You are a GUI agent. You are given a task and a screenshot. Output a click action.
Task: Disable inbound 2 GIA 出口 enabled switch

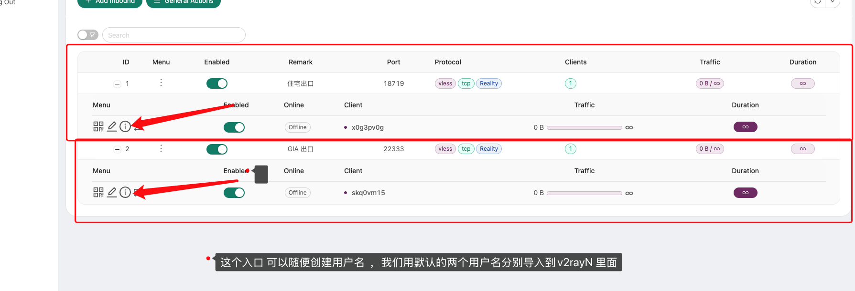pyautogui.click(x=217, y=149)
